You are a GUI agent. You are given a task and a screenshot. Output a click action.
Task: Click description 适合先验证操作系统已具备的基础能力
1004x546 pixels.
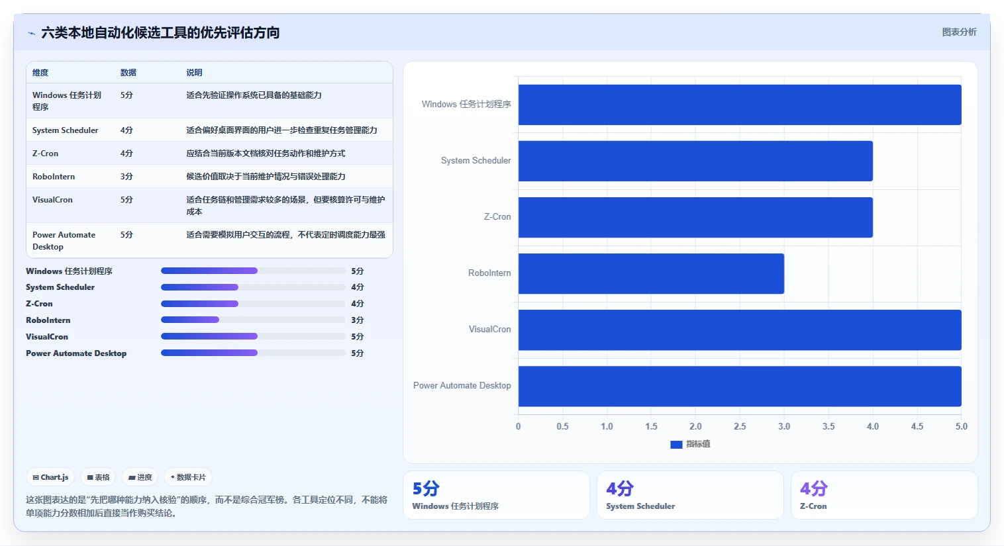click(x=254, y=95)
